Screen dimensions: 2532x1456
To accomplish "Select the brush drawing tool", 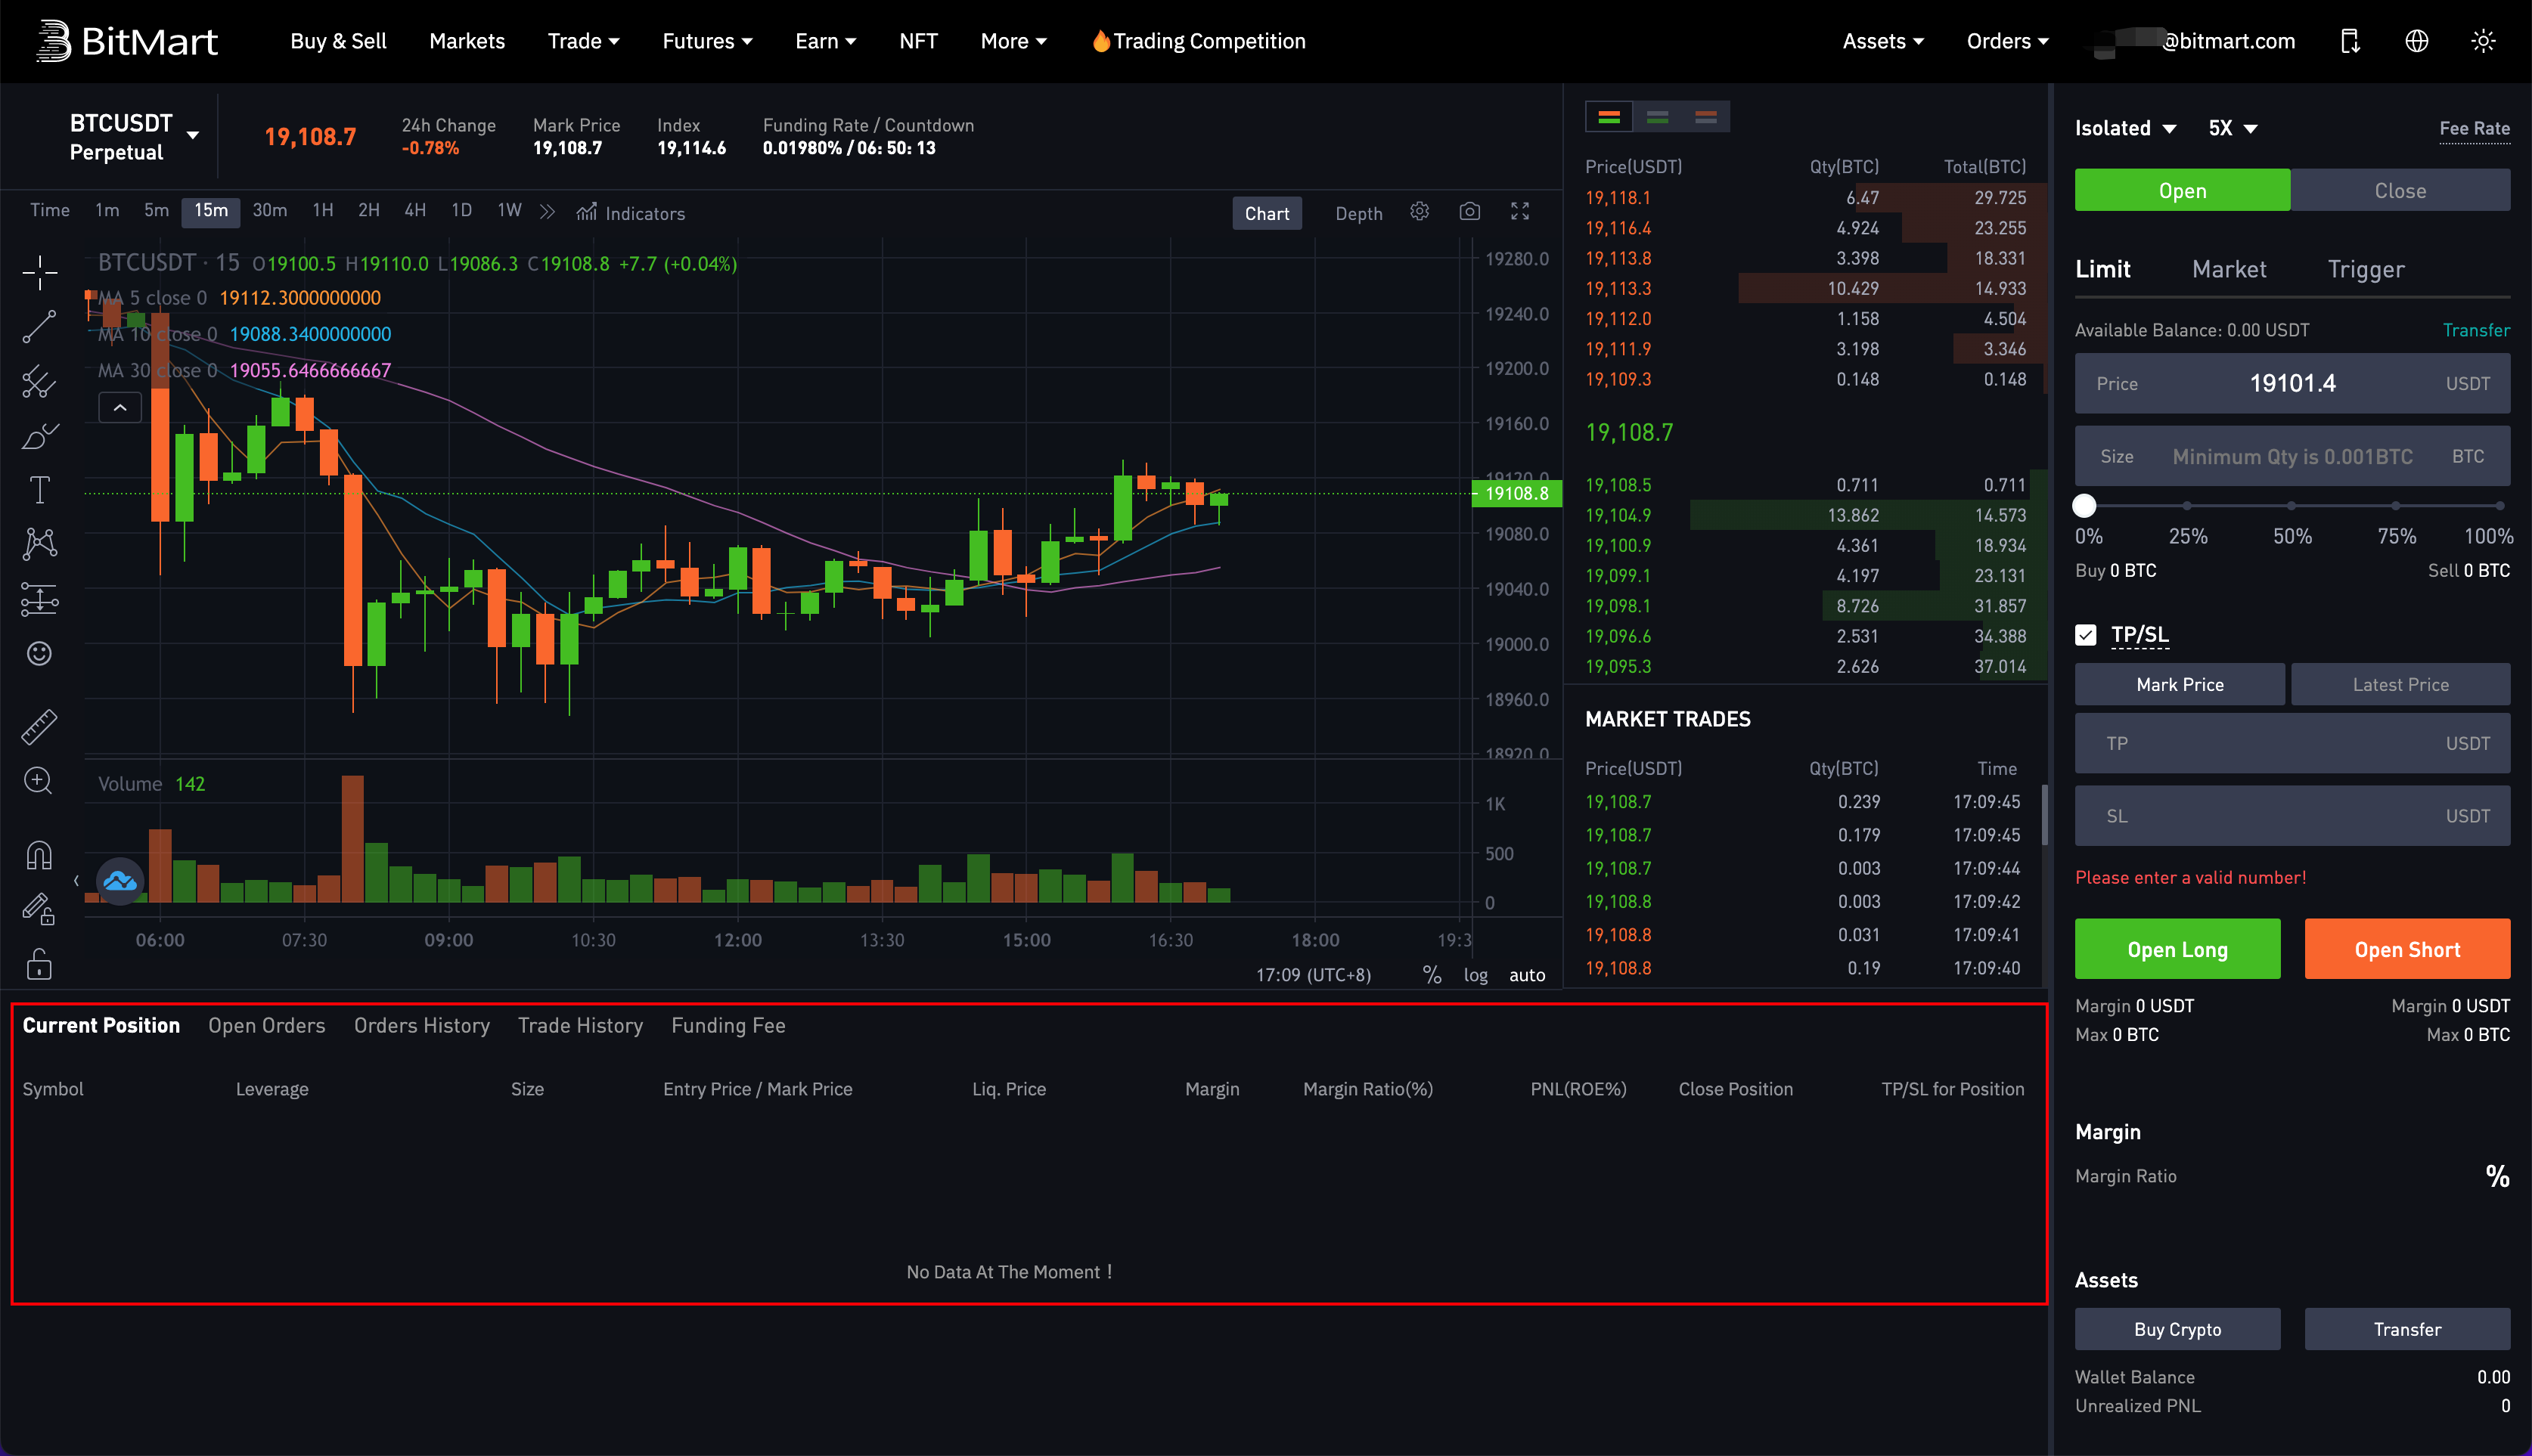I will [39, 436].
